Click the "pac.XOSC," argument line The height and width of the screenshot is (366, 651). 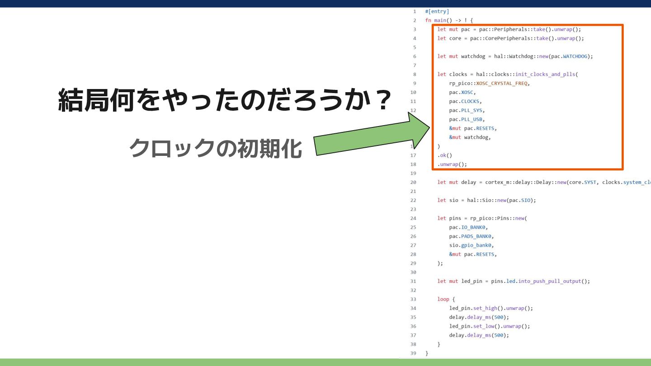pyautogui.click(x=462, y=92)
